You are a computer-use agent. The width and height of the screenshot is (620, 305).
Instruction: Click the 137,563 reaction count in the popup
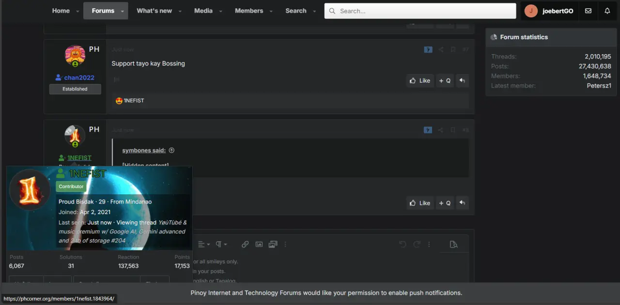[128, 266]
